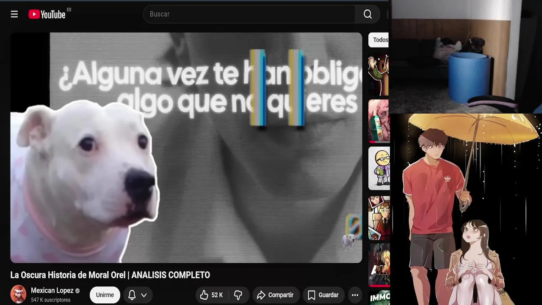542x305 pixels.
Task: Open the Mexican Lopez channel avatar
Action: [x=18, y=294]
